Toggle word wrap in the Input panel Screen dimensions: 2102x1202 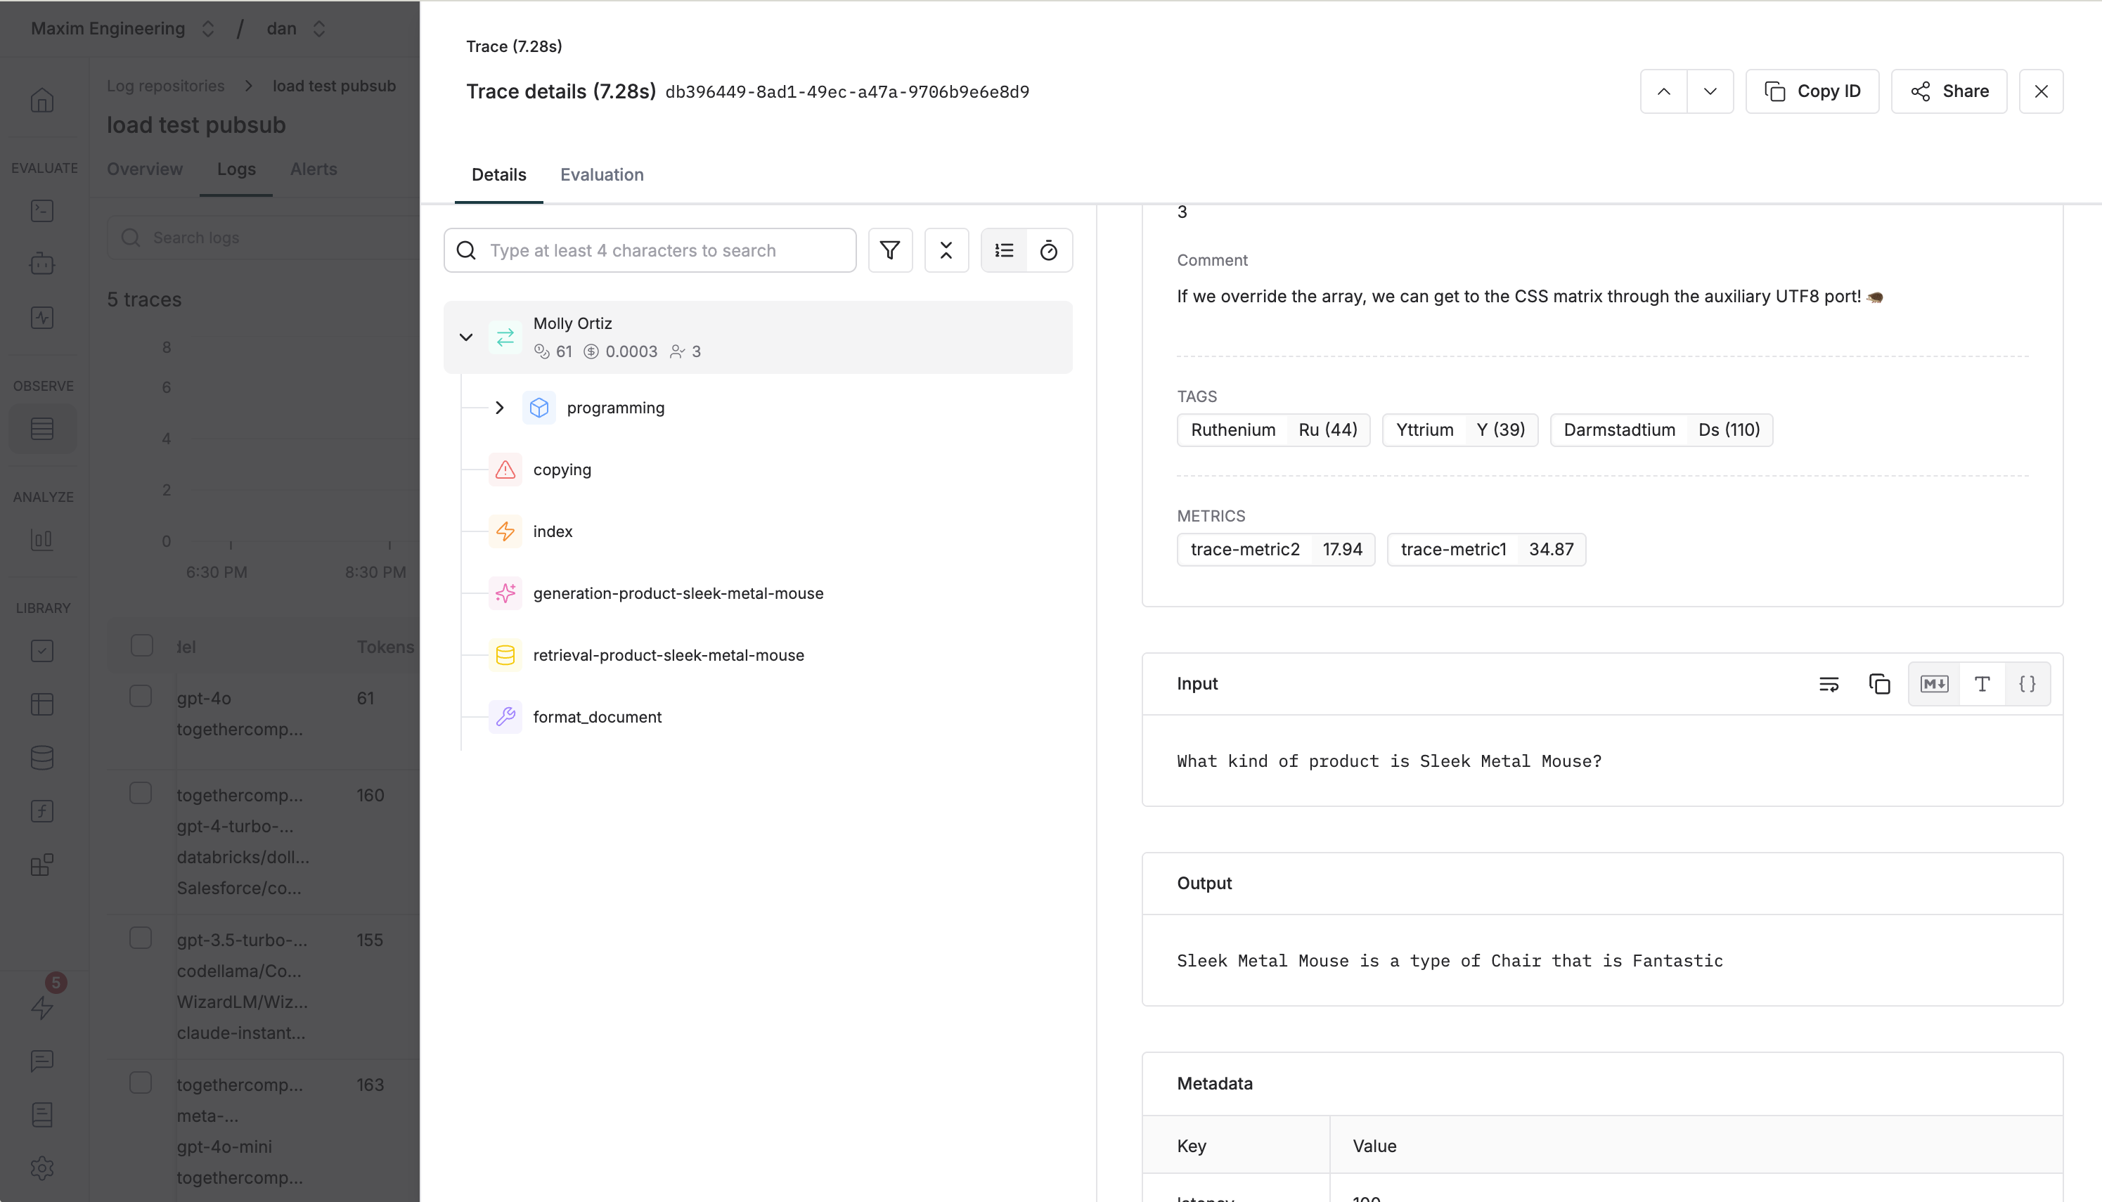[x=1829, y=683]
